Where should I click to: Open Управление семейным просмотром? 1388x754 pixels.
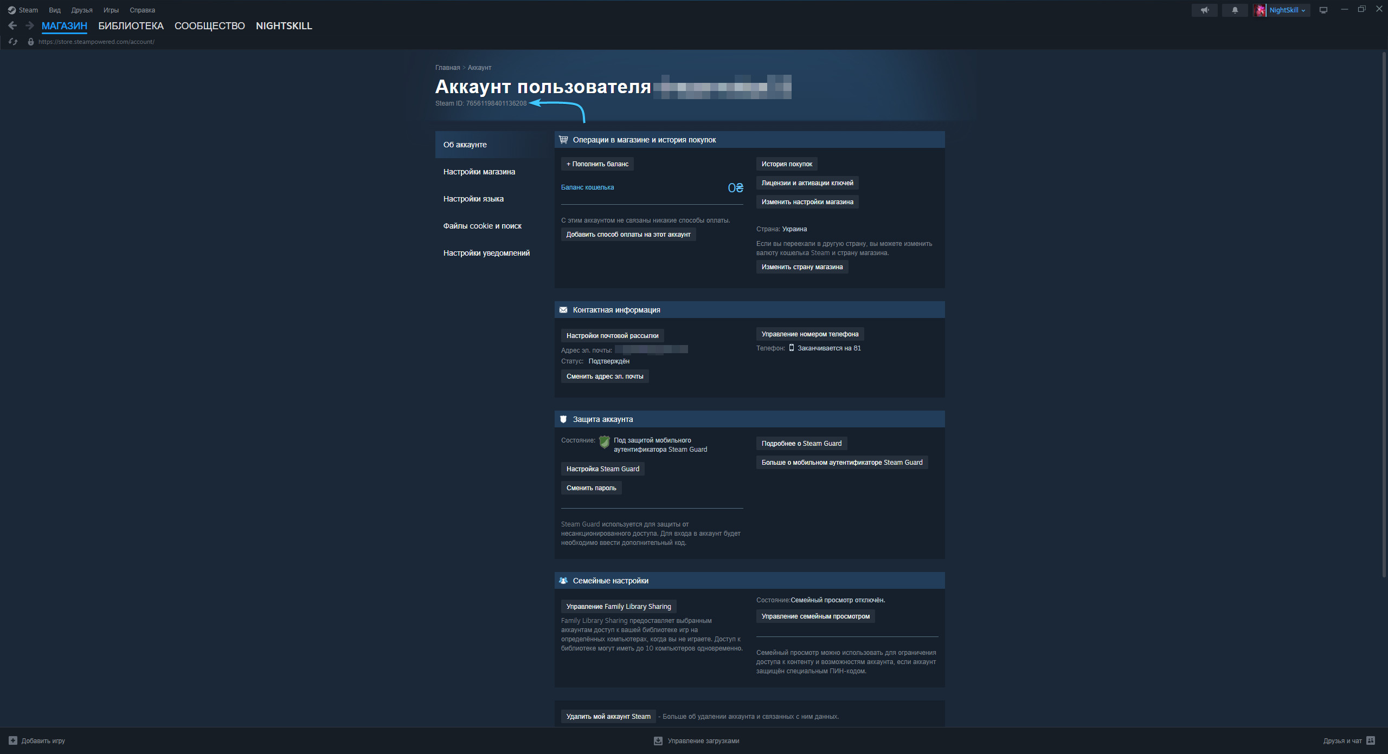click(x=815, y=616)
